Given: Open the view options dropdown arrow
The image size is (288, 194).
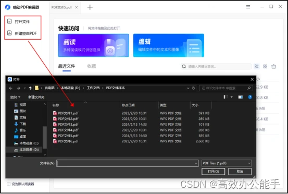Looking at the screenshot, I should pyautogui.click(x=231, y=97).
